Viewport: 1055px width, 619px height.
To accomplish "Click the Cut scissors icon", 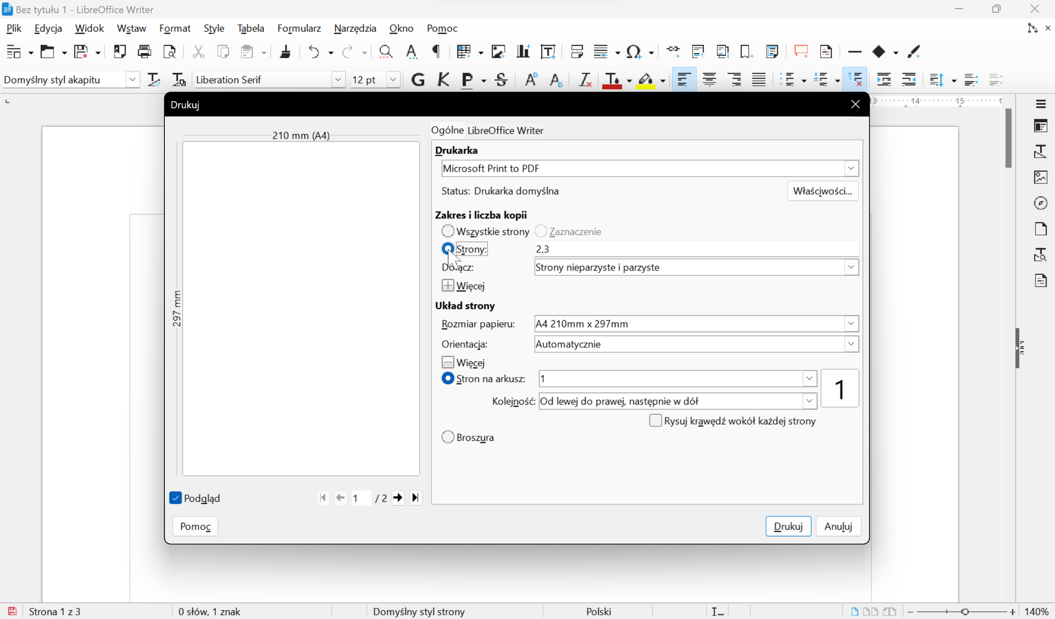I will click(x=198, y=52).
